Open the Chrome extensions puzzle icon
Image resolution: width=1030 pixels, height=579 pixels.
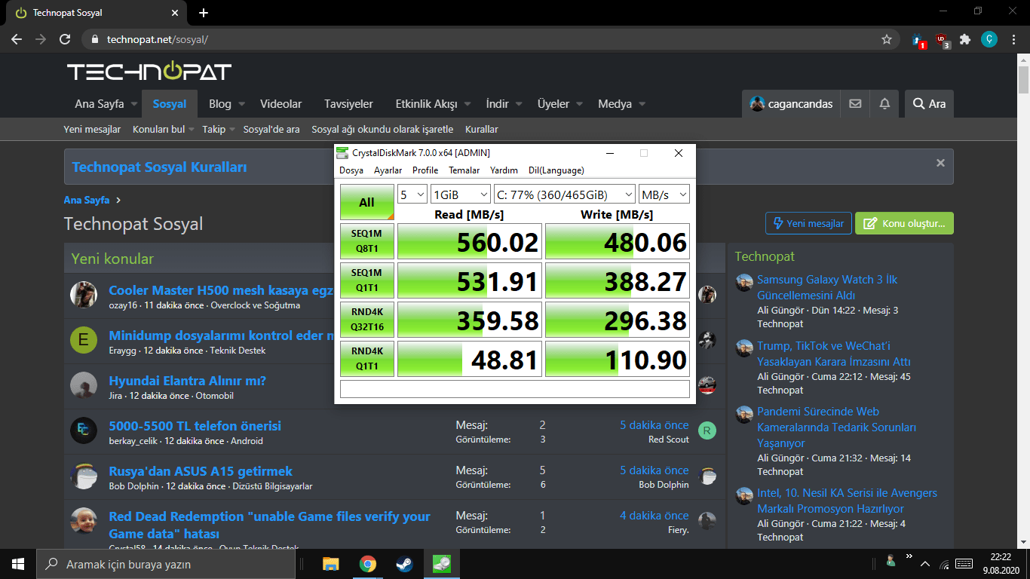pos(964,39)
